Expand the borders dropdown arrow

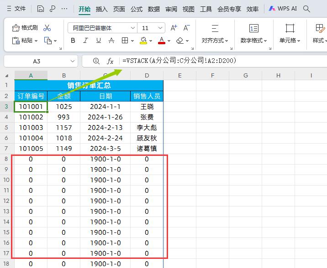point(132,41)
